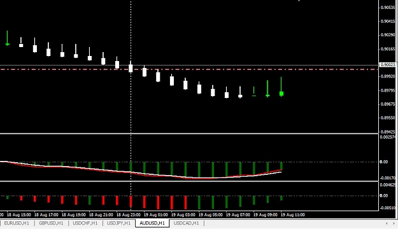Click the 19 Aug 07:00 time label
The height and width of the screenshot is (229, 398).
tap(238, 215)
